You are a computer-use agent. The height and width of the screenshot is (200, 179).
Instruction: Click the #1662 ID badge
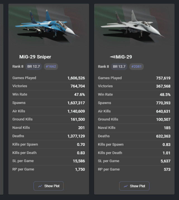(x=51, y=67)
